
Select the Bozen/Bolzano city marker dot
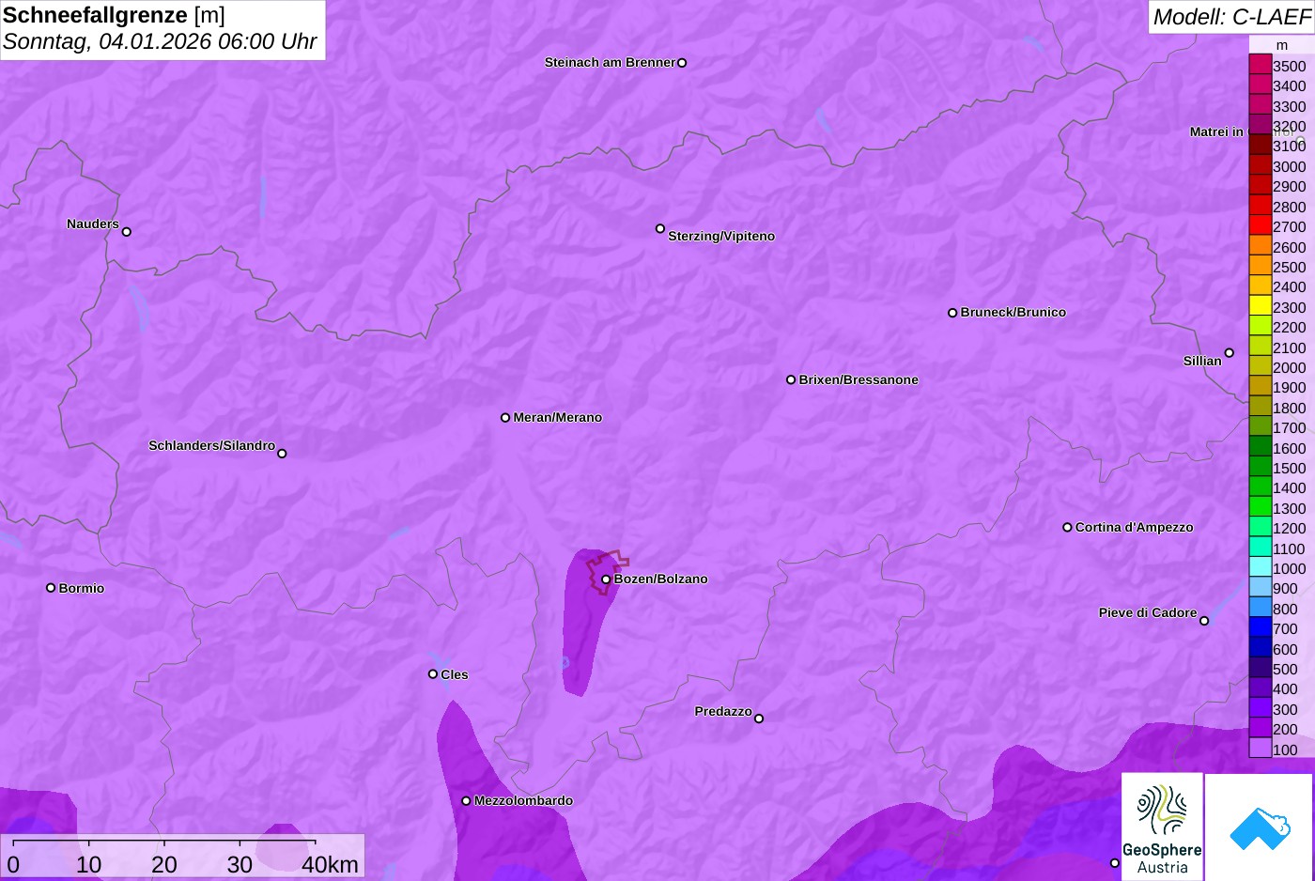tap(606, 580)
